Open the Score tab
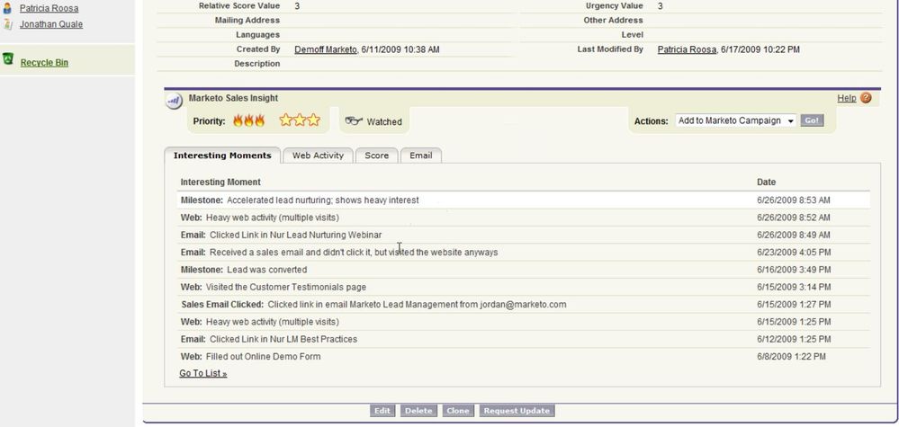This screenshot has height=427, width=899. pyautogui.click(x=376, y=156)
